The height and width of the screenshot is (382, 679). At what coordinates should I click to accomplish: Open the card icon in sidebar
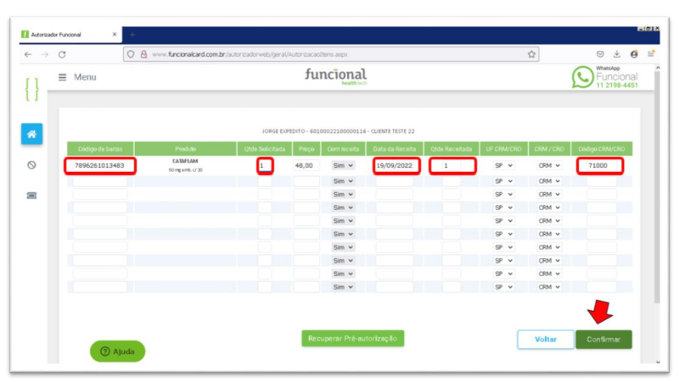[31, 196]
